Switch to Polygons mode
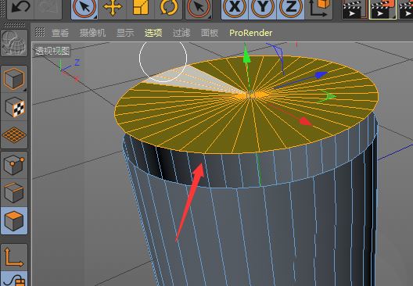413x286 pixels. [x=14, y=220]
